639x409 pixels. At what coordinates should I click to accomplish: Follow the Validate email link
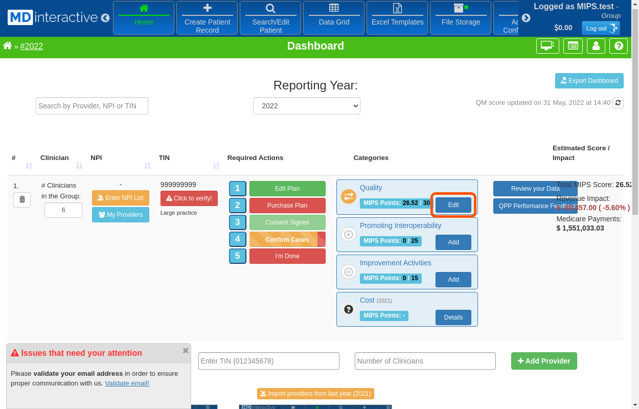127,383
